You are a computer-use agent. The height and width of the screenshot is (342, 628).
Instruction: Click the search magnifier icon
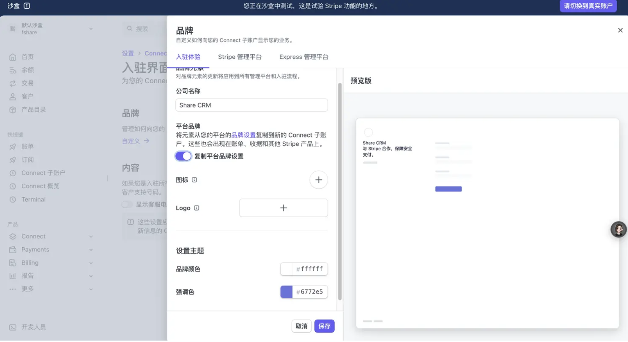pos(130,28)
